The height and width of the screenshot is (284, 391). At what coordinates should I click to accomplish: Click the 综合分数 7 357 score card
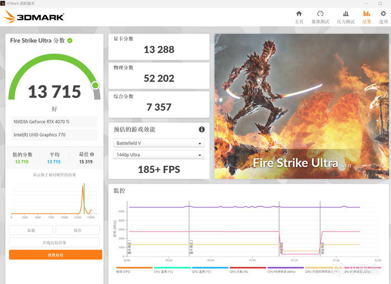click(x=159, y=105)
